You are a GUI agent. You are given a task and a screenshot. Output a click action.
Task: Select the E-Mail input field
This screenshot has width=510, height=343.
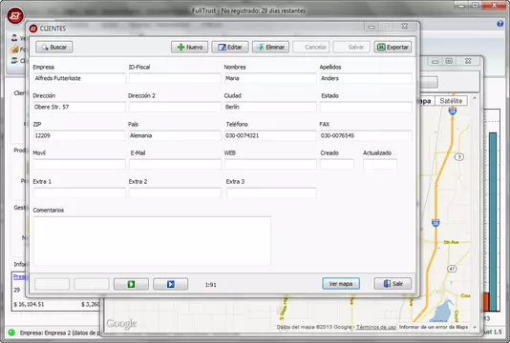(175, 164)
